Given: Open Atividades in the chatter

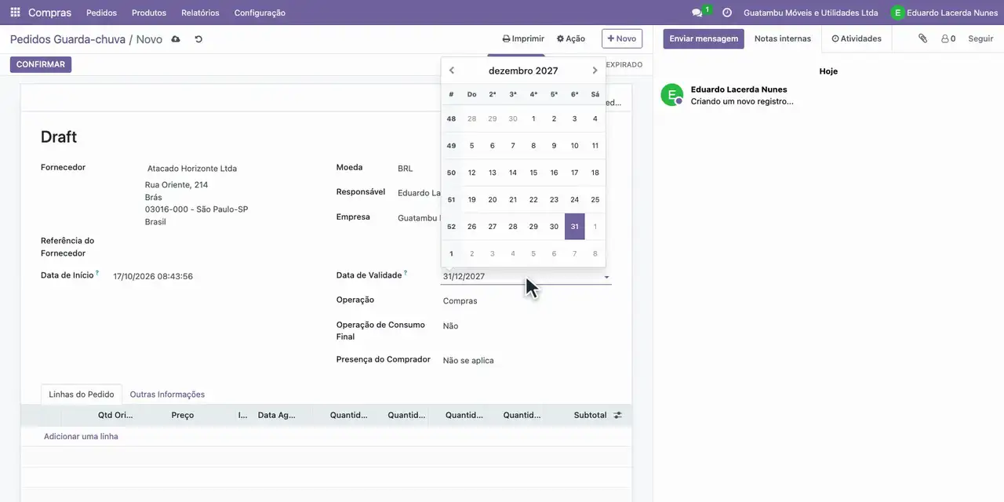Looking at the screenshot, I should [x=857, y=38].
